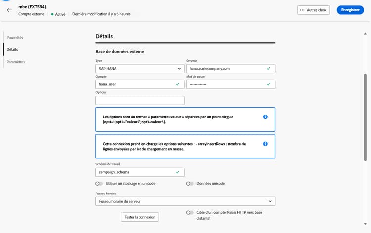Open the Propriétés section
371x233 pixels.
15,38
